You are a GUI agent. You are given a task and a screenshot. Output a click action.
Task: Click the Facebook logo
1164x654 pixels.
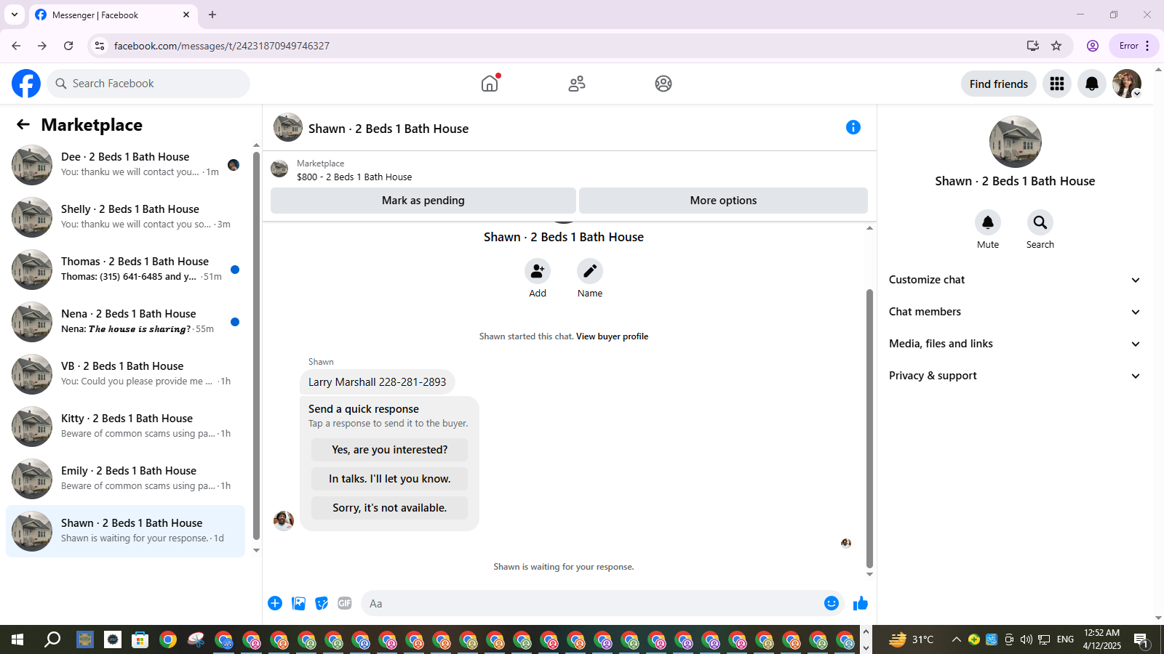point(26,84)
